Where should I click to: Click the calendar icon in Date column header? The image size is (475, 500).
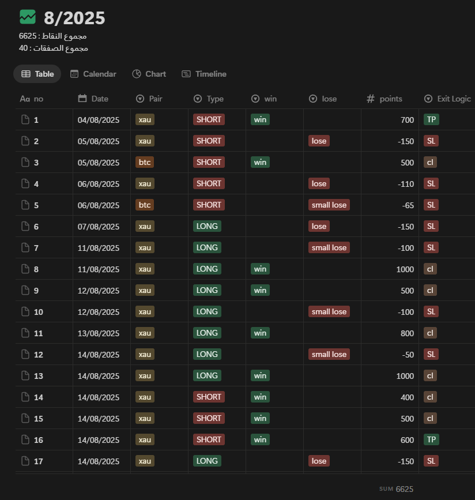click(x=82, y=99)
